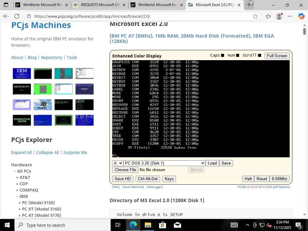The image size is (308, 231).
Task: Close the WinWorld Microsoft Word tab
Action: (x=66, y=5)
